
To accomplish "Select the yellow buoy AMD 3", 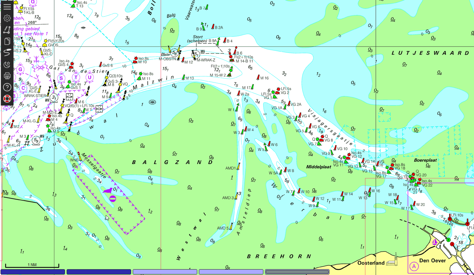I will [x=236, y=196].
